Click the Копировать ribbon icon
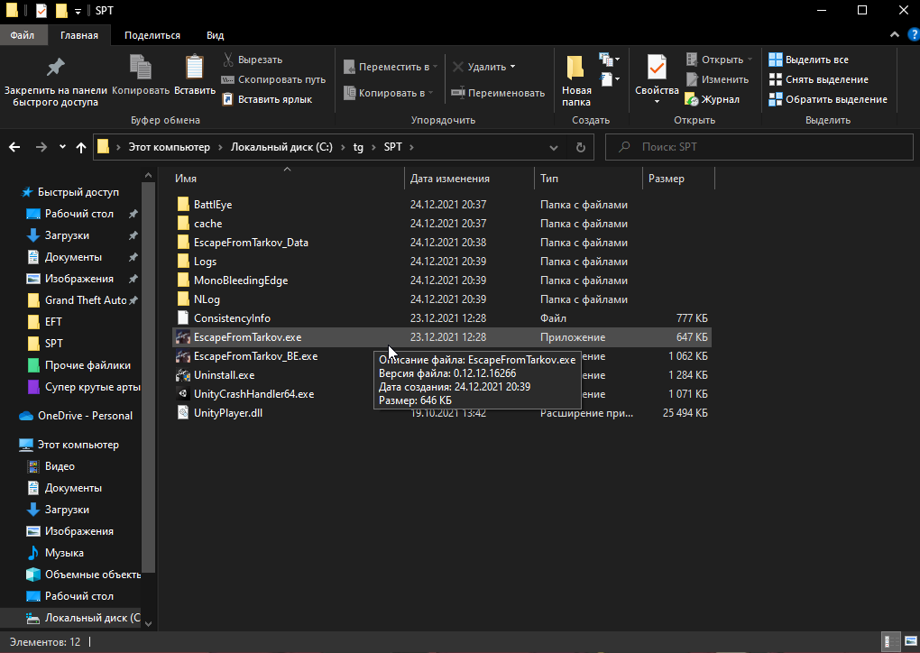 140,75
